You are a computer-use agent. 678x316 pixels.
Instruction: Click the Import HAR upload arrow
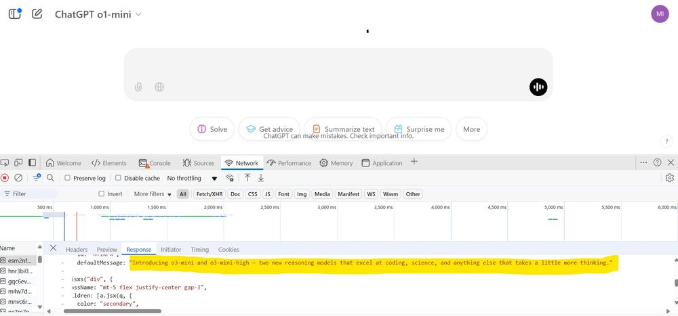[x=247, y=178]
